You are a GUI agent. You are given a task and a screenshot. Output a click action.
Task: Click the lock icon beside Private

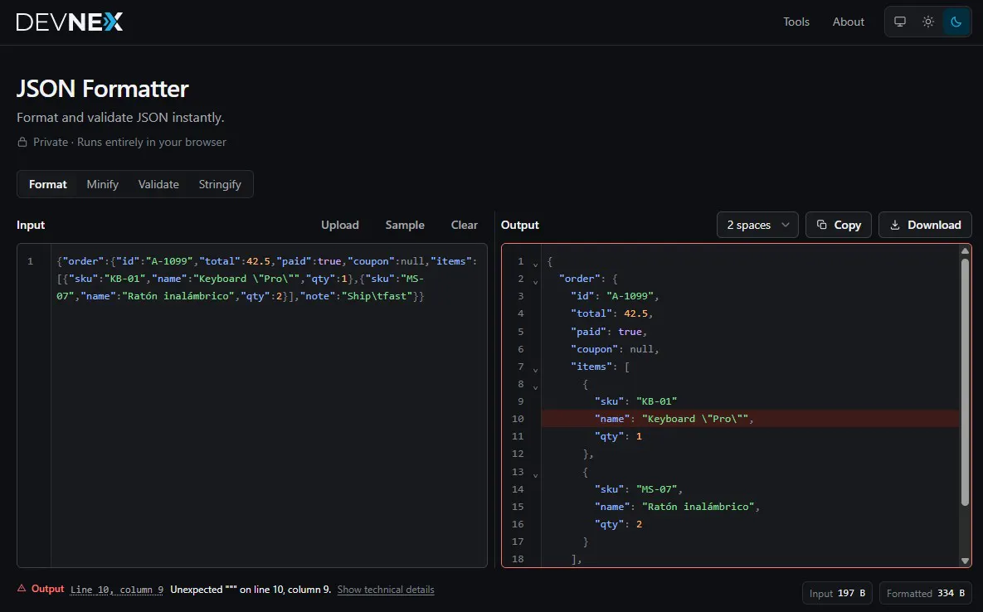22,142
